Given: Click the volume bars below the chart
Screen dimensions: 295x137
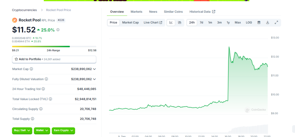Looking at the screenshot, I should 188,129.
